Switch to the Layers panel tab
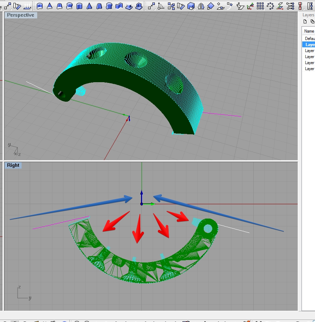The width and height of the screenshot is (315, 322). (308, 15)
